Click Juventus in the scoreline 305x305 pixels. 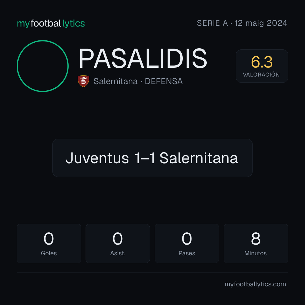97,158
